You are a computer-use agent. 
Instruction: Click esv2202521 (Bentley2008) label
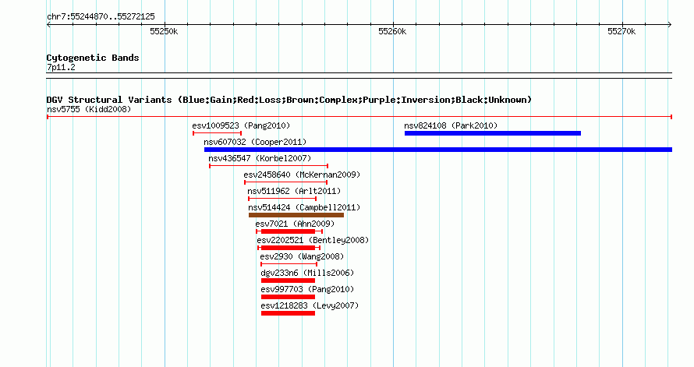(x=313, y=240)
